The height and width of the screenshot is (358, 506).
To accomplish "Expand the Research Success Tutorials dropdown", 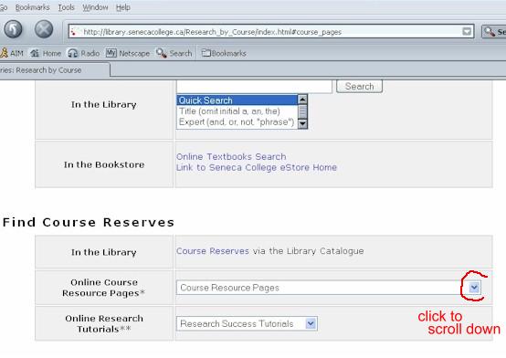I will [311, 323].
